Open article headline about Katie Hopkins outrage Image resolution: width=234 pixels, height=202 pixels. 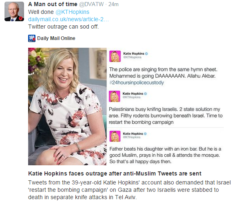(x=115, y=173)
